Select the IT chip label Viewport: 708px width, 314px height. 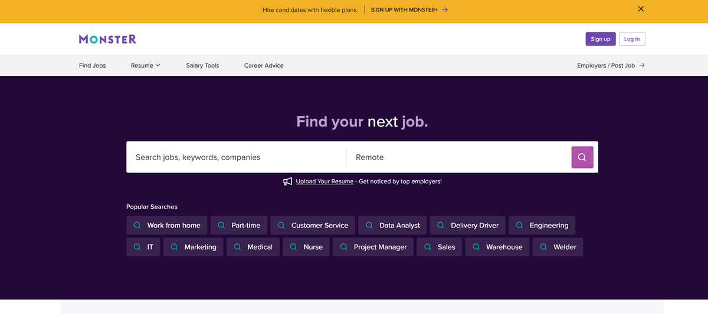point(150,247)
